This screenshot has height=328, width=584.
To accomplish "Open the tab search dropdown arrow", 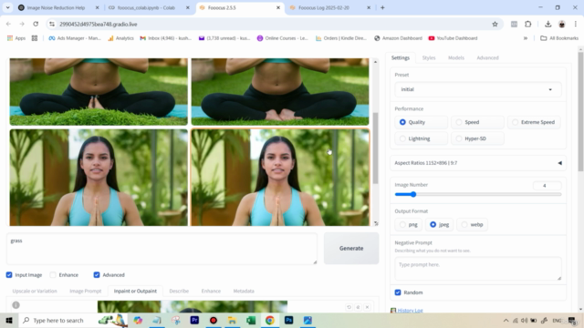I will tap(7, 7).
